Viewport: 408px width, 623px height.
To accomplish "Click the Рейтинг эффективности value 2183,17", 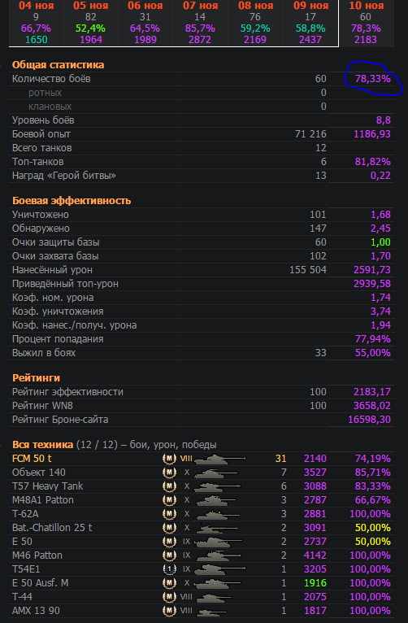I will click(x=372, y=392).
